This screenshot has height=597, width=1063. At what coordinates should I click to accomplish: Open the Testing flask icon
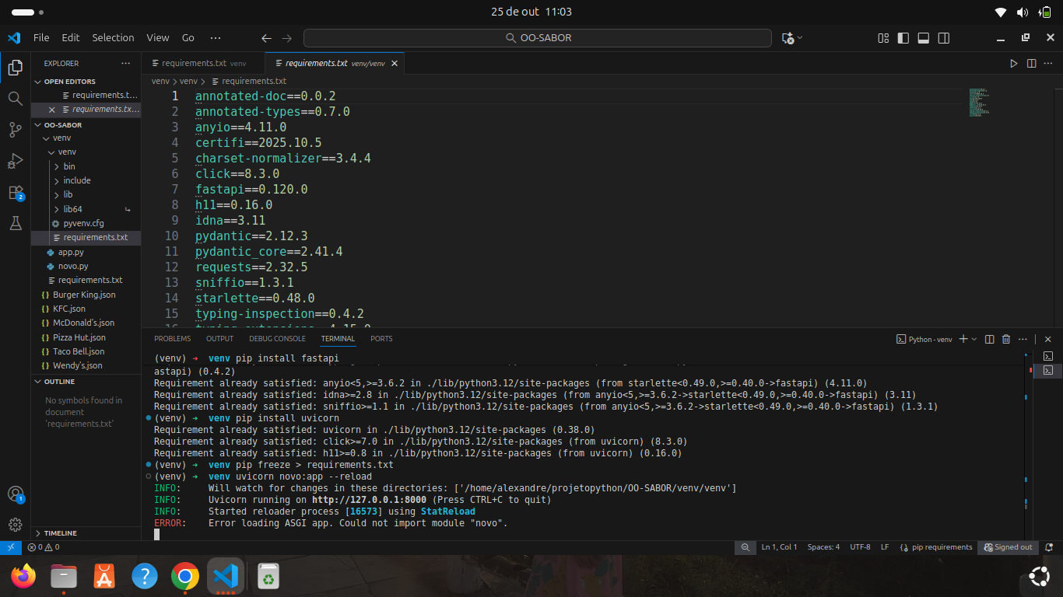click(x=15, y=223)
